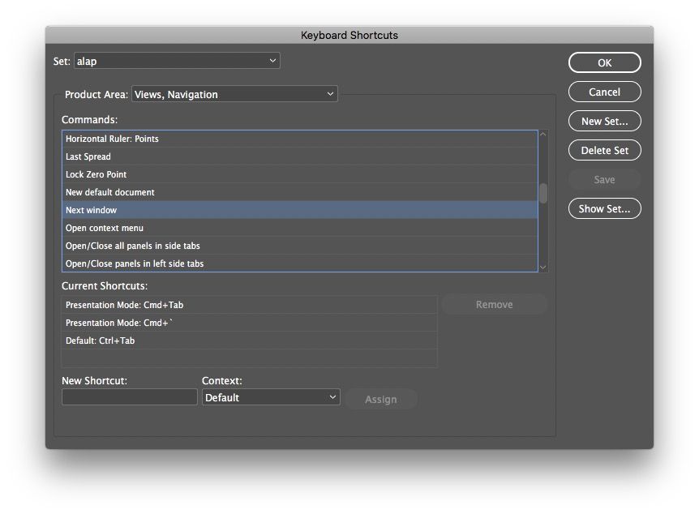The height and width of the screenshot is (514, 699).
Task: Select Open/Close panels in left side tabs
Action: click(x=299, y=263)
